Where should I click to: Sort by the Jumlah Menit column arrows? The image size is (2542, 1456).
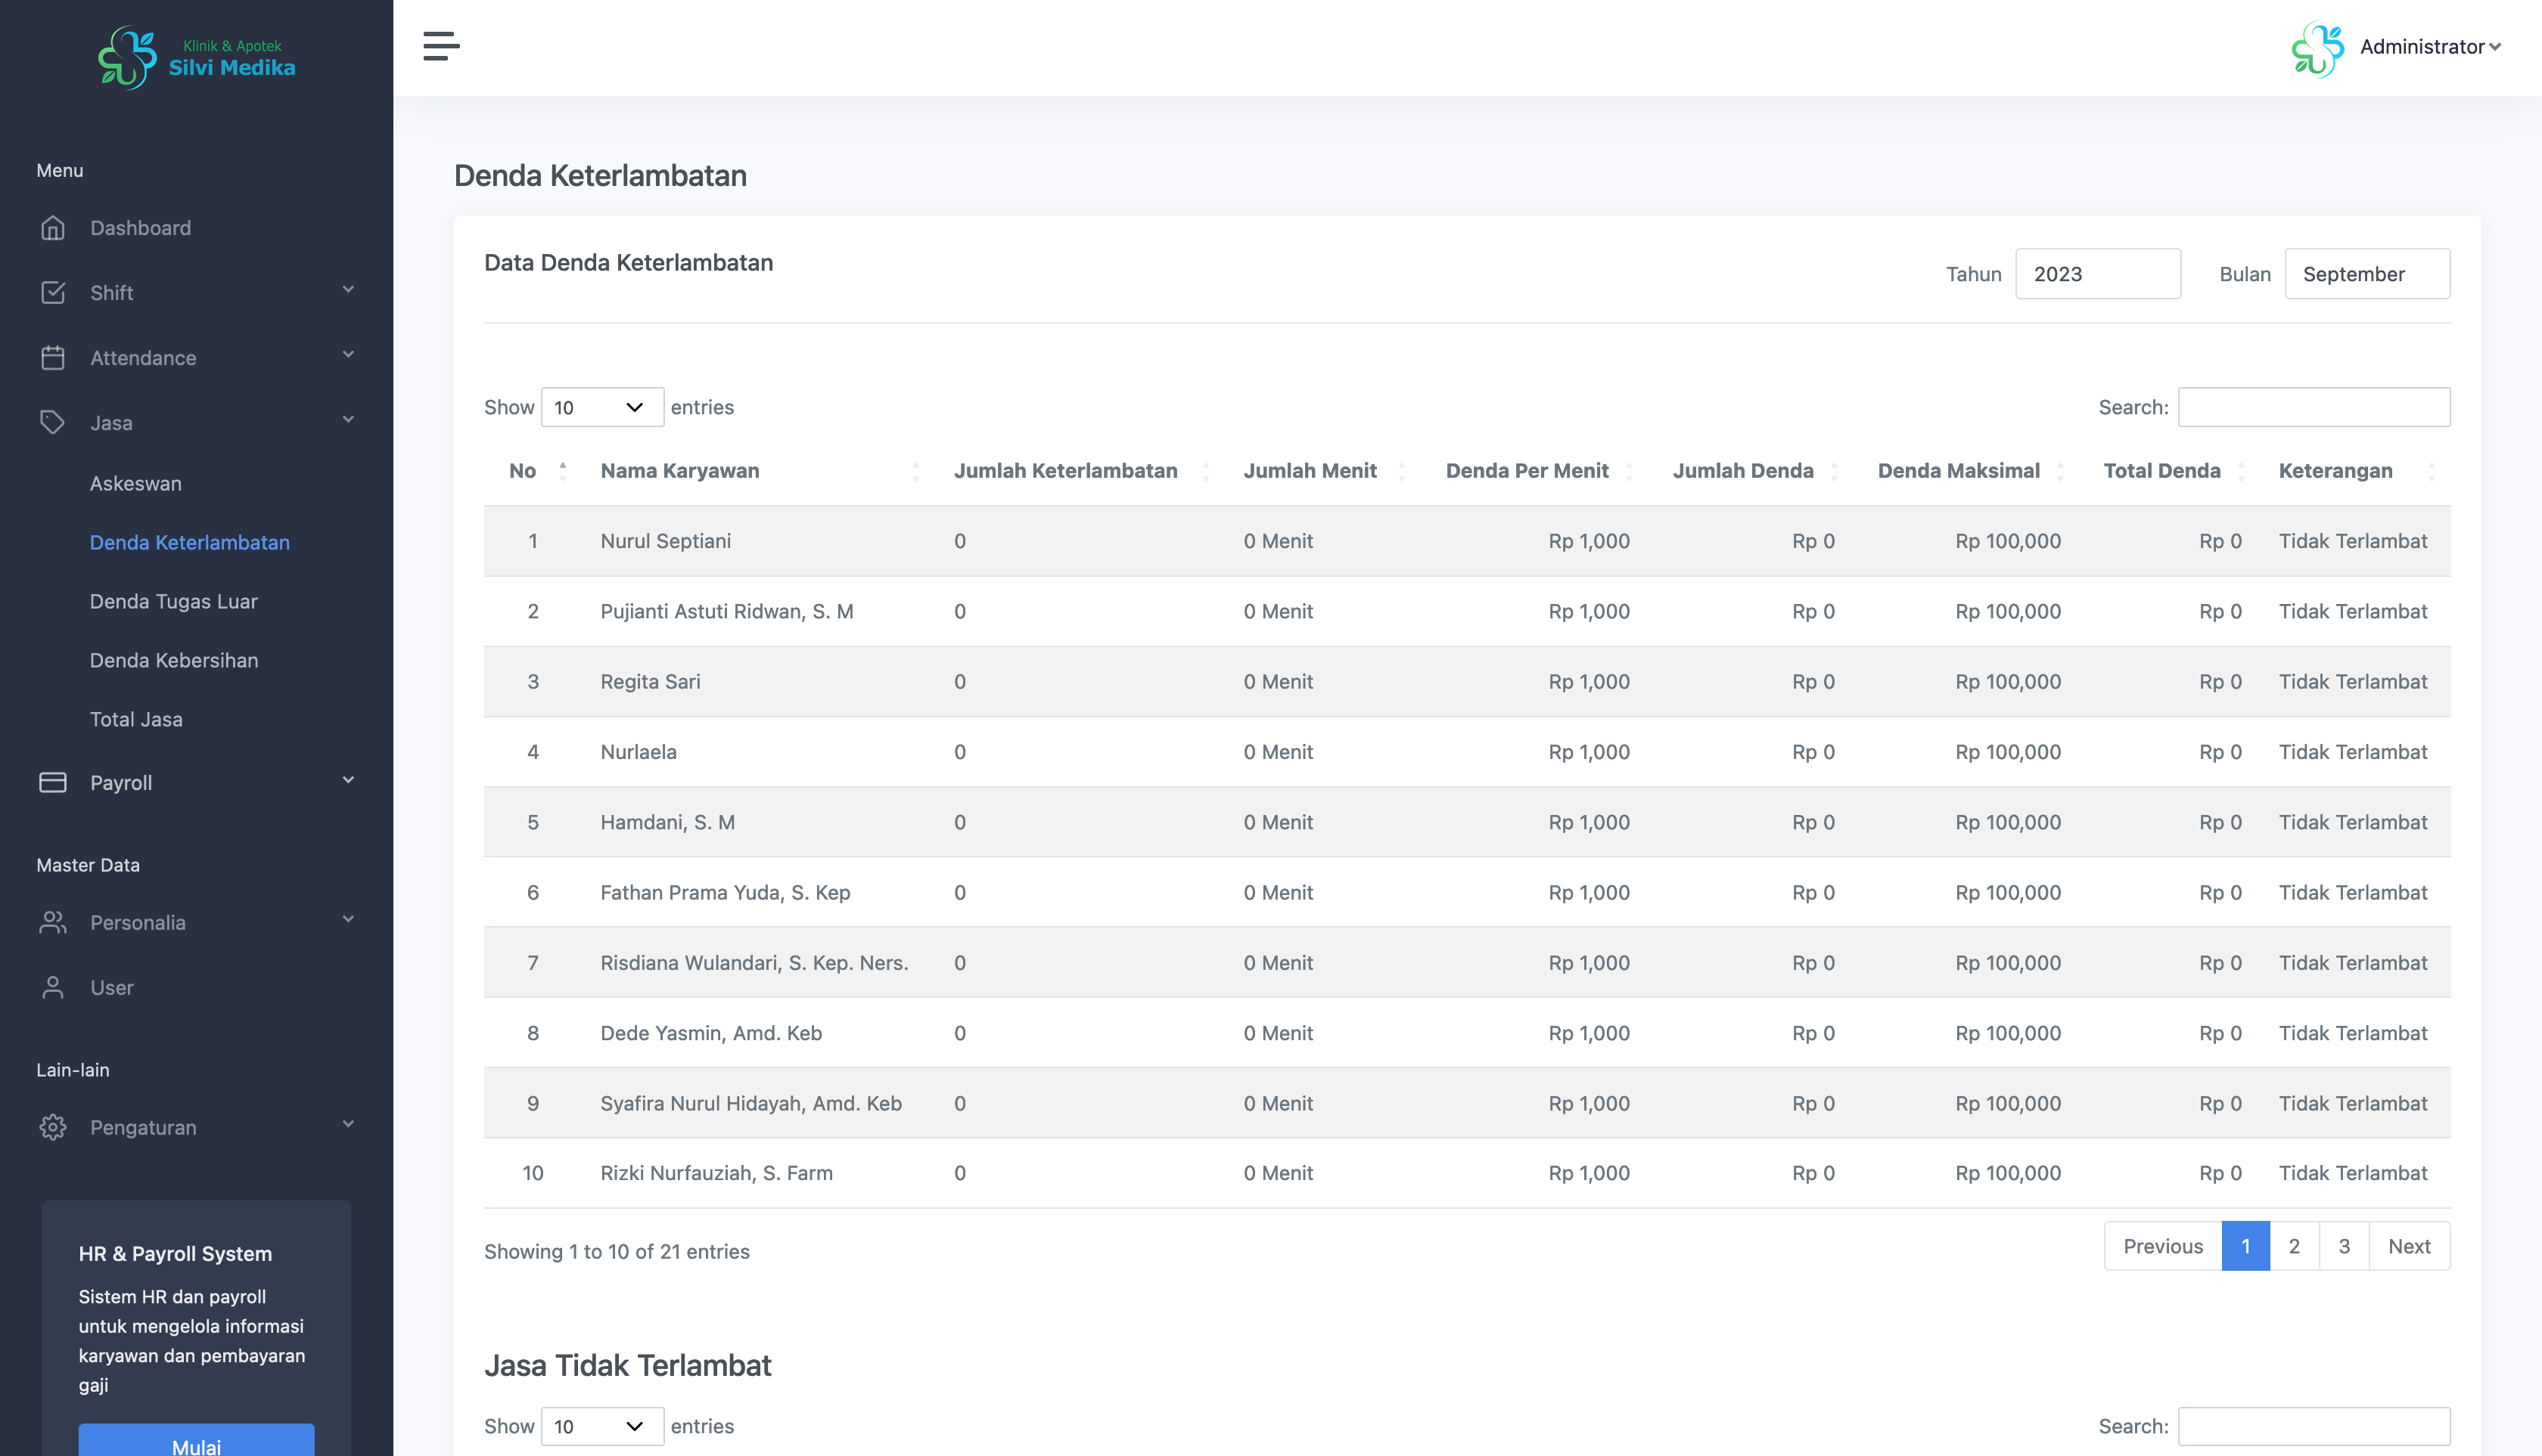[x=1401, y=471]
